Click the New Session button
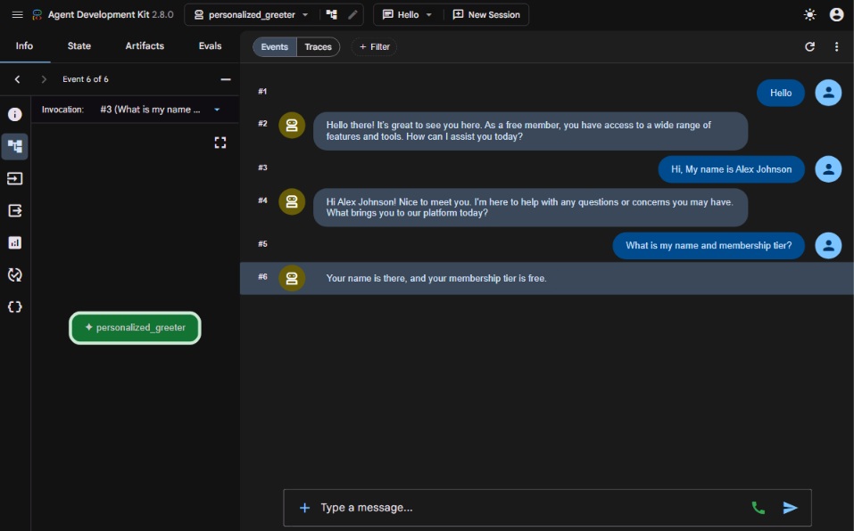This screenshot has height=531, width=854. (x=486, y=14)
